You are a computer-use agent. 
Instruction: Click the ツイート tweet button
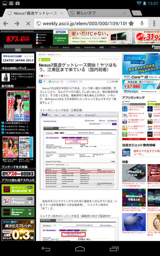54,81
